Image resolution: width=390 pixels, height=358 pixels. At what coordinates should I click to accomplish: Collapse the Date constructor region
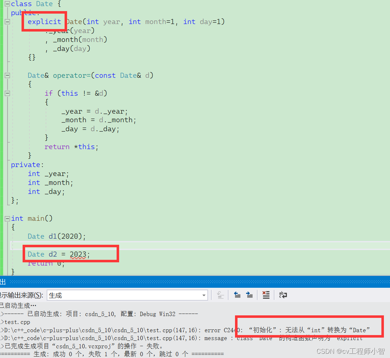coord(7,22)
